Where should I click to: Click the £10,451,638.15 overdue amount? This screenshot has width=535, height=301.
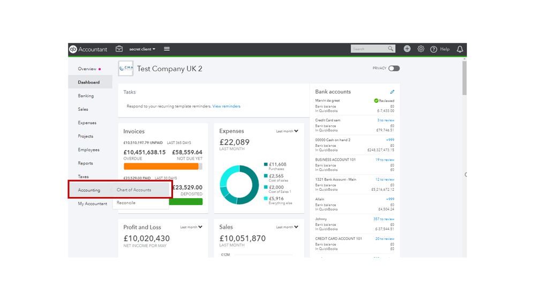coord(145,153)
